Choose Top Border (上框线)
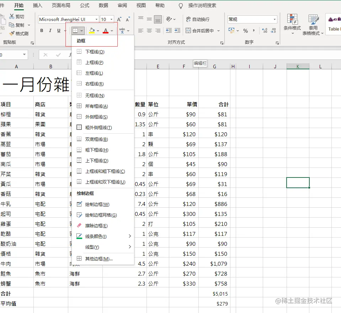This screenshot has width=341, height=313. coord(103,63)
